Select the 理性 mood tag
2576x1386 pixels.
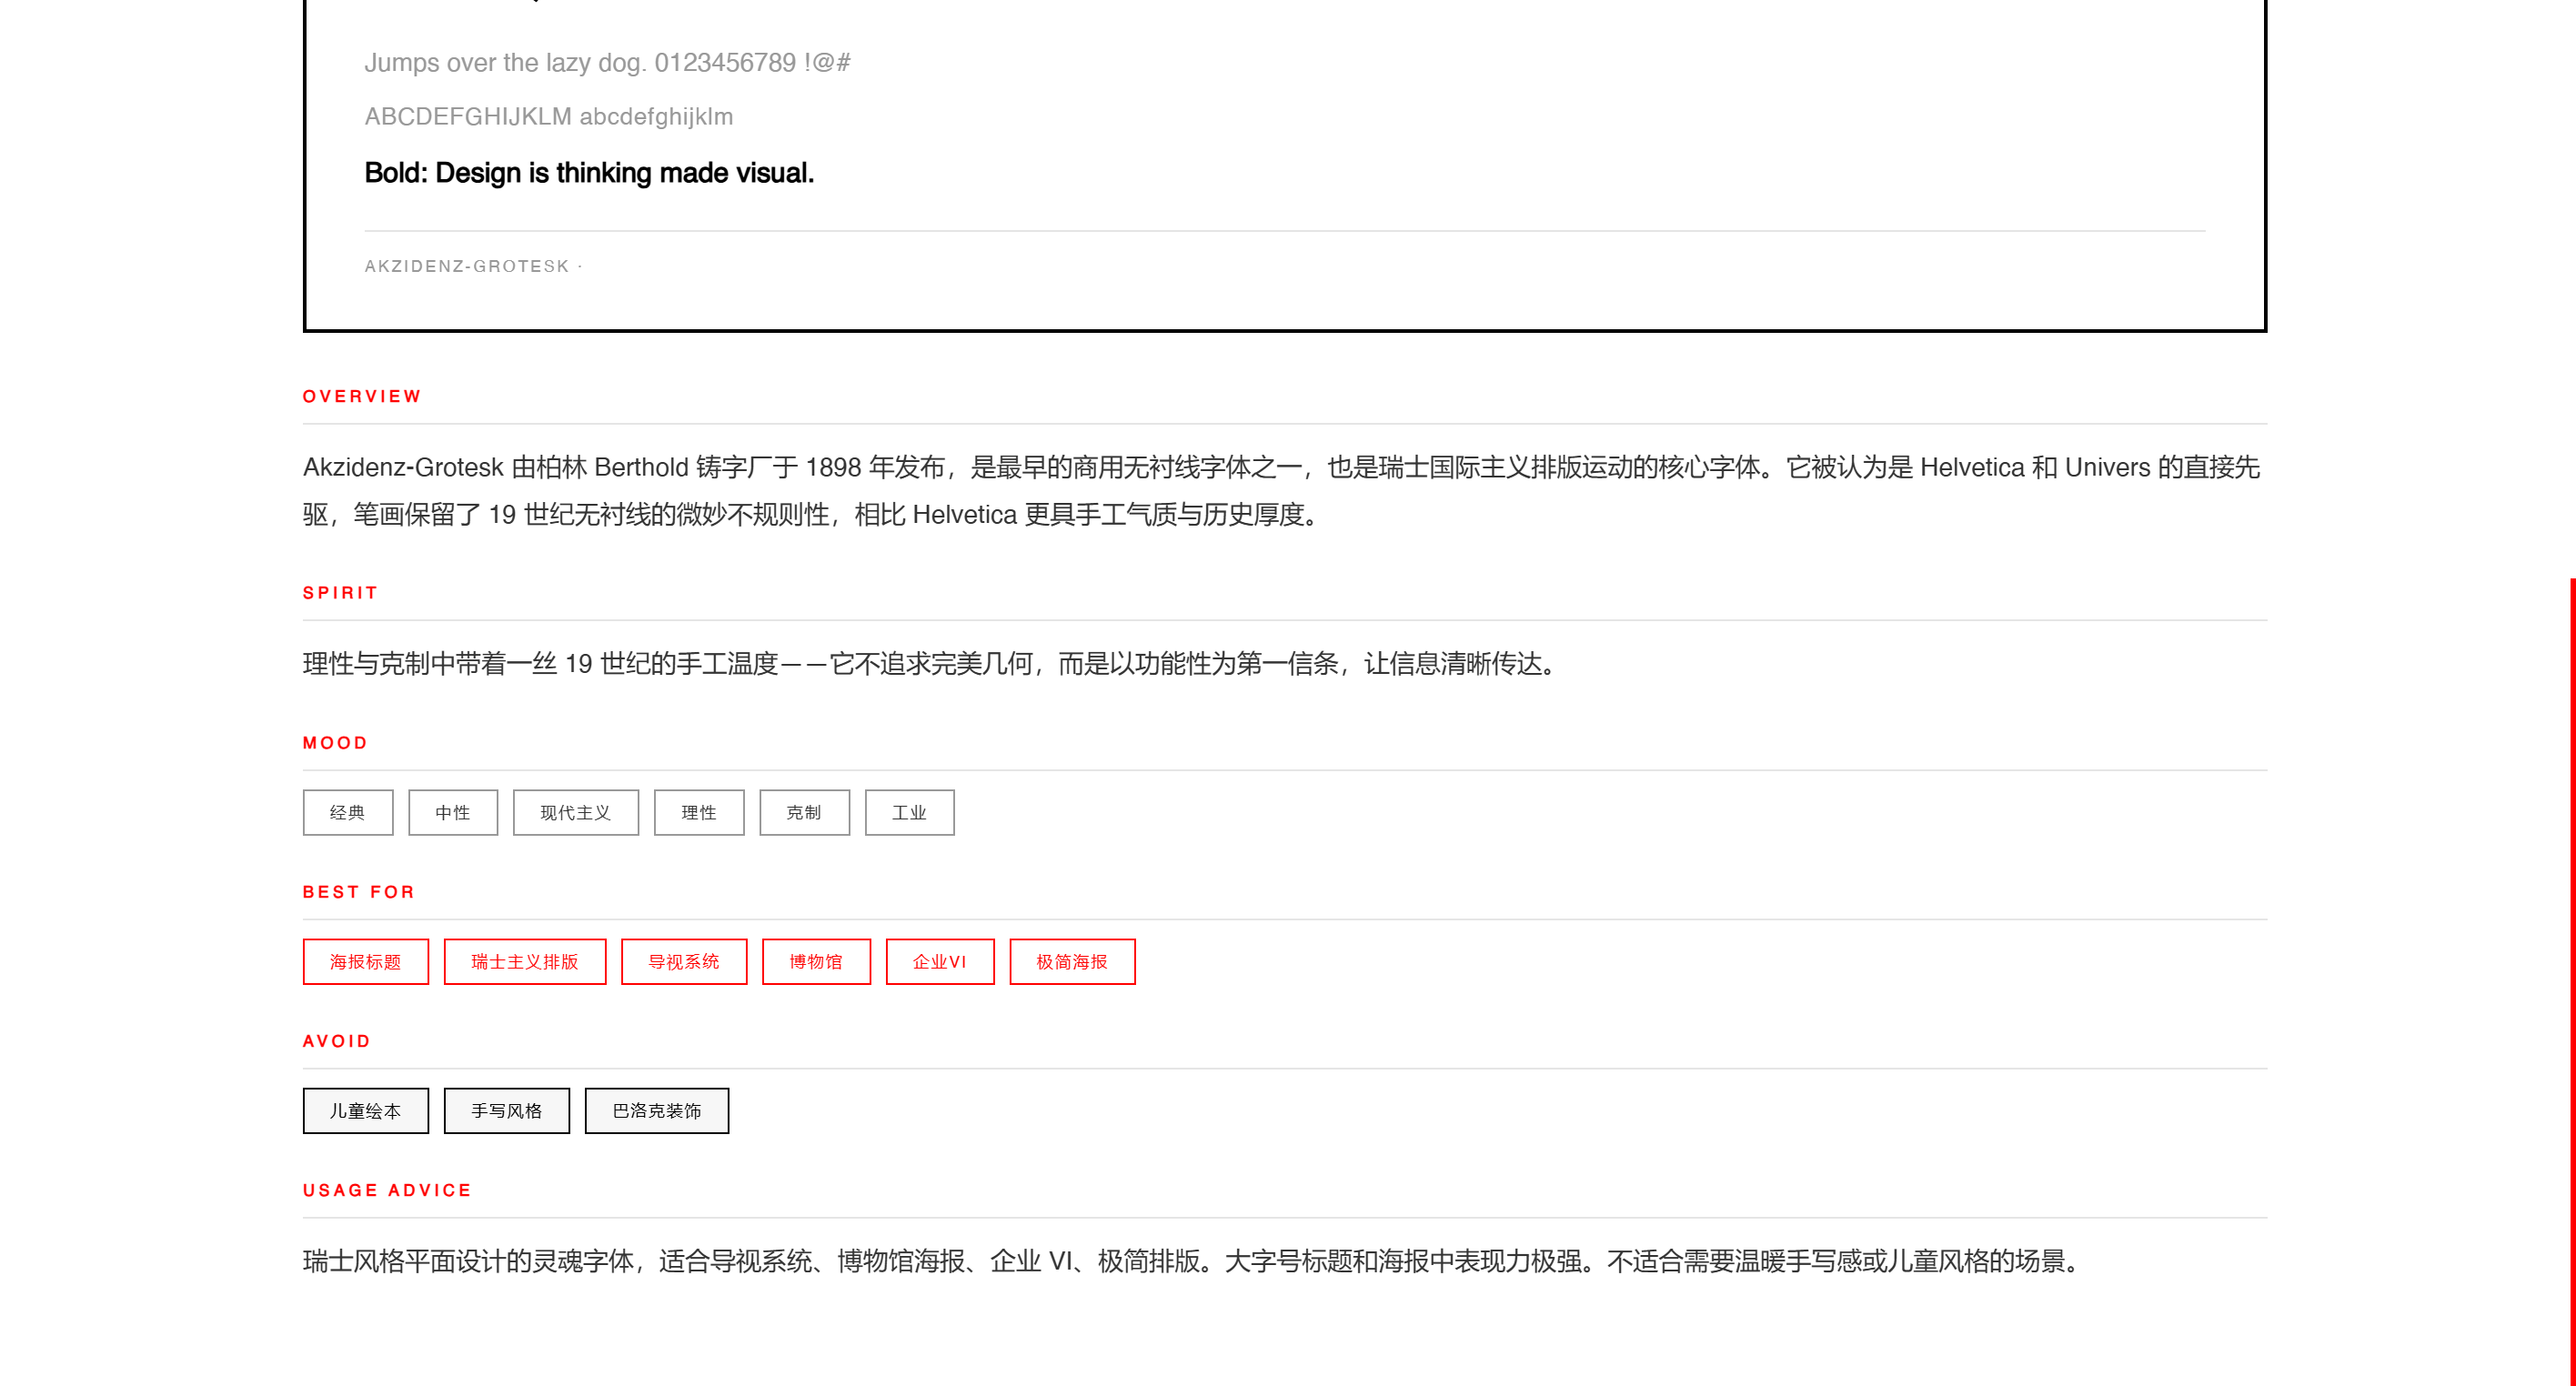pos(698,812)
